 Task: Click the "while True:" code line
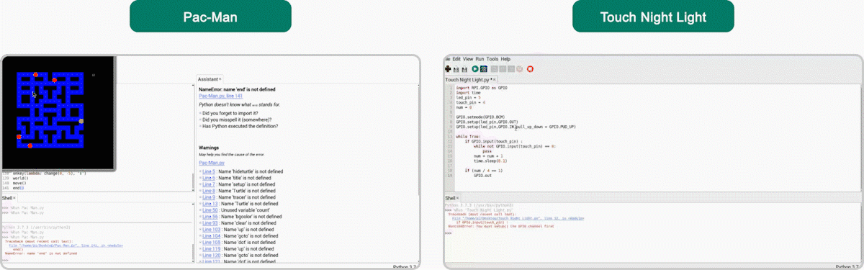coord(467,136)
